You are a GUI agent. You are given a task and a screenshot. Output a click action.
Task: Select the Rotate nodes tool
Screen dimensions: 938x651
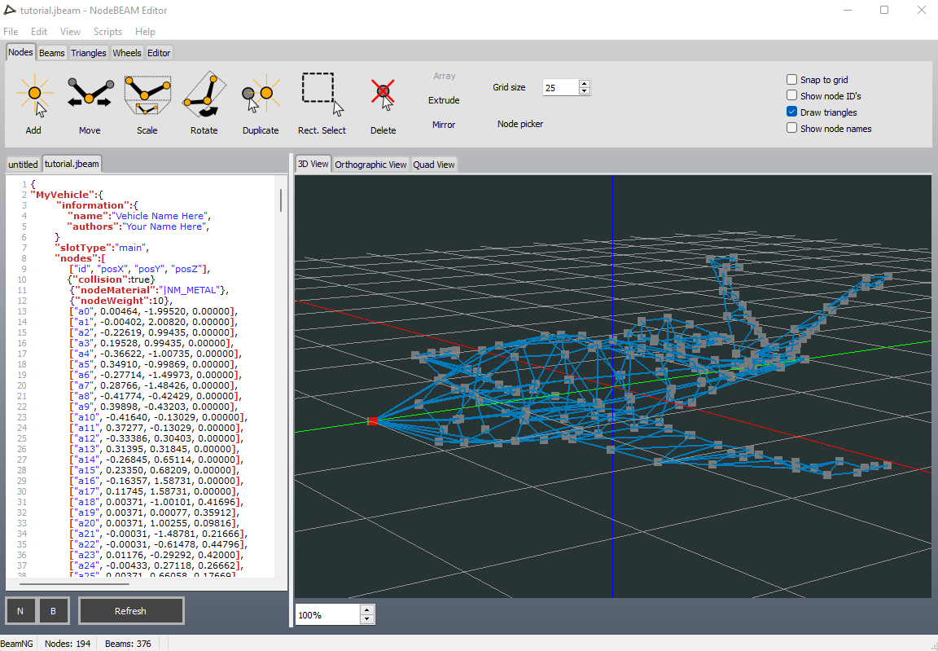[x=204, y=103]
